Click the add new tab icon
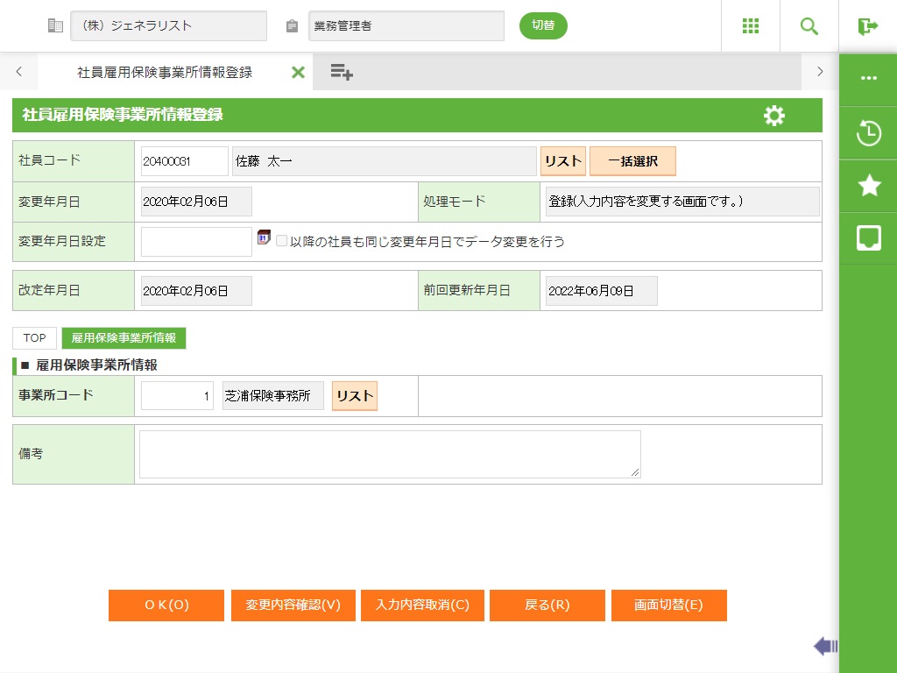 point(342,73)
